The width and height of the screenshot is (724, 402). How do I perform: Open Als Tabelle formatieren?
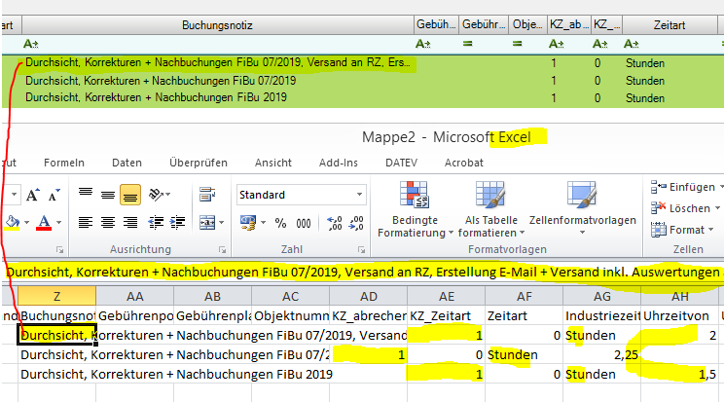coord(490,209)
